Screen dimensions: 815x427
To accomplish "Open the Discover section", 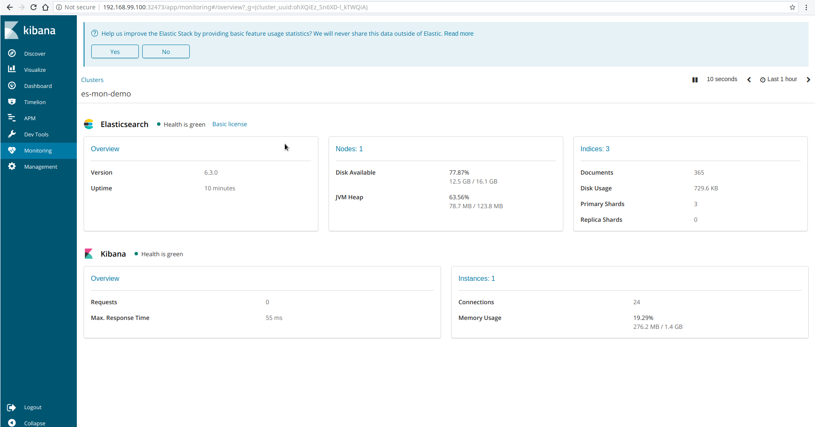I will pyautogui.click(x=36, y=54).
